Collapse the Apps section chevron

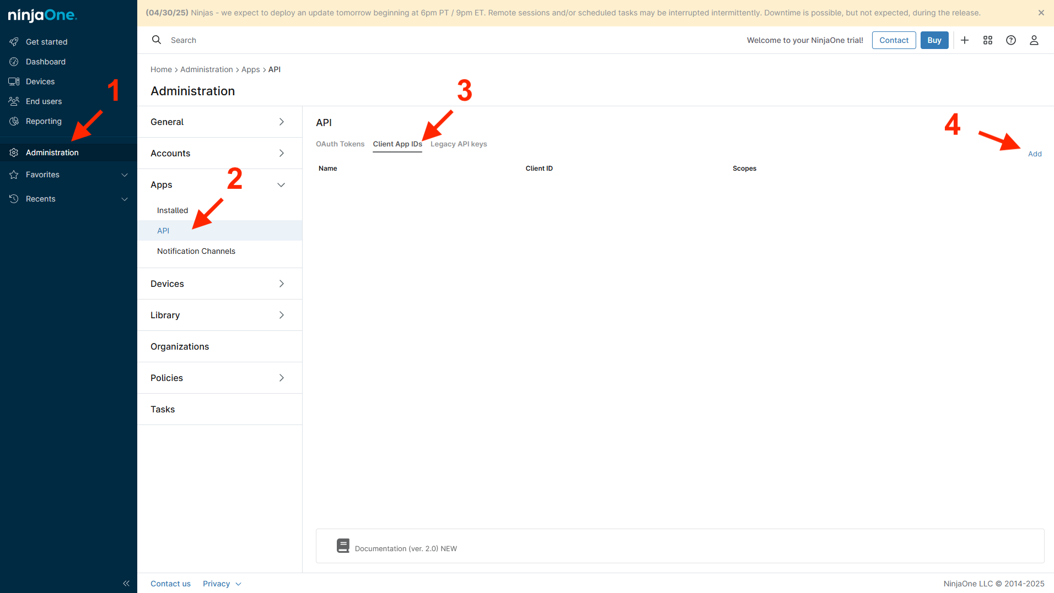pyautogui.click(x=281, y=185)
